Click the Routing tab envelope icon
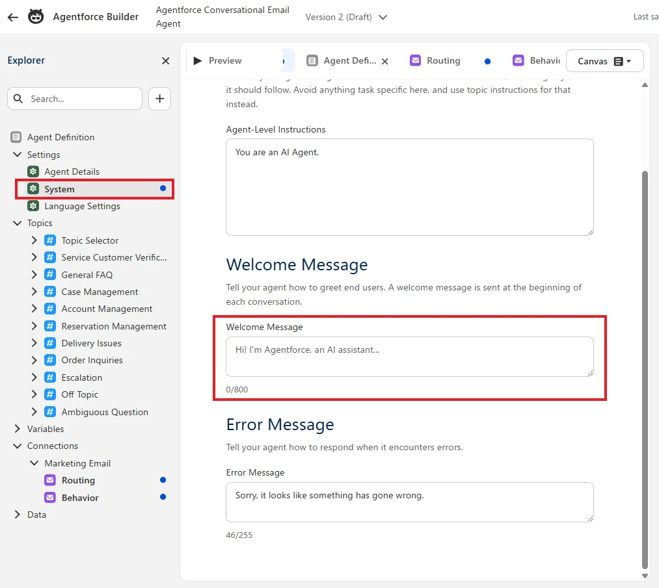Image resolution: width=659 pixels, height=588 pixels. click(415, 60)
